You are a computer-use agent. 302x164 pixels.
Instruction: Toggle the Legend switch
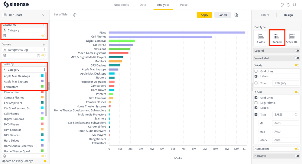click(x=297, y=51)
